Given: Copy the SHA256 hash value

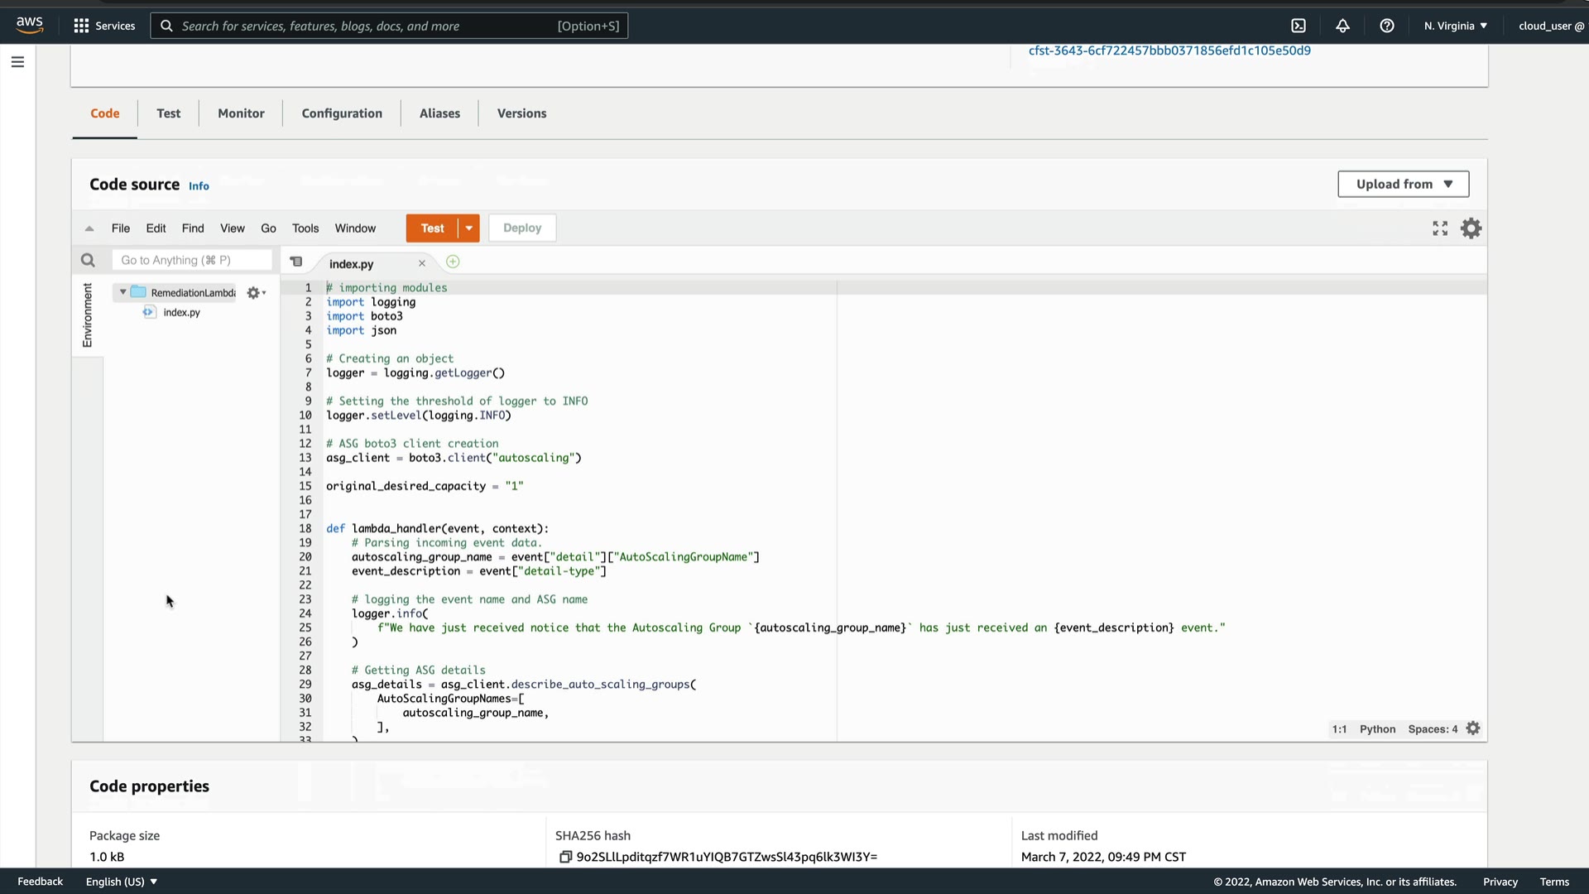Looking at the screenshot, I should [x=565, y=857].
